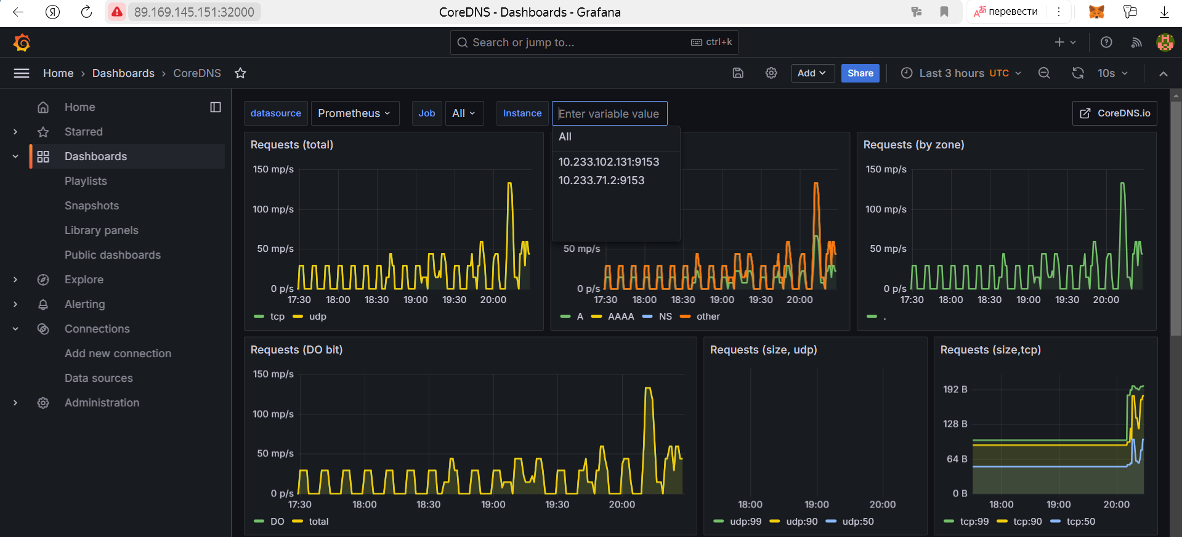Click the Search or jump to field
This screenshot has width=1182, height=537.
tap(594, 42)
